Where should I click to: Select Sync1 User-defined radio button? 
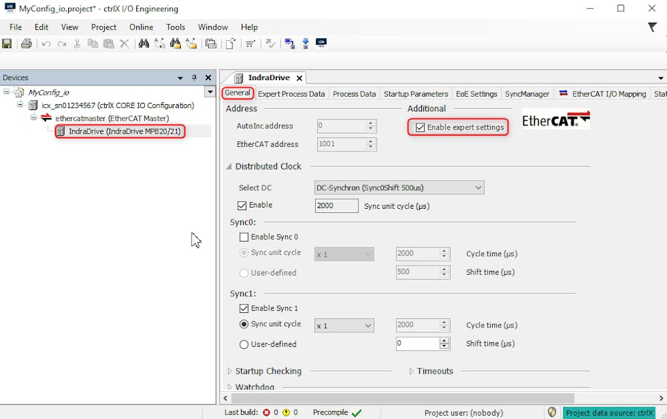click(x=244, y=345)
